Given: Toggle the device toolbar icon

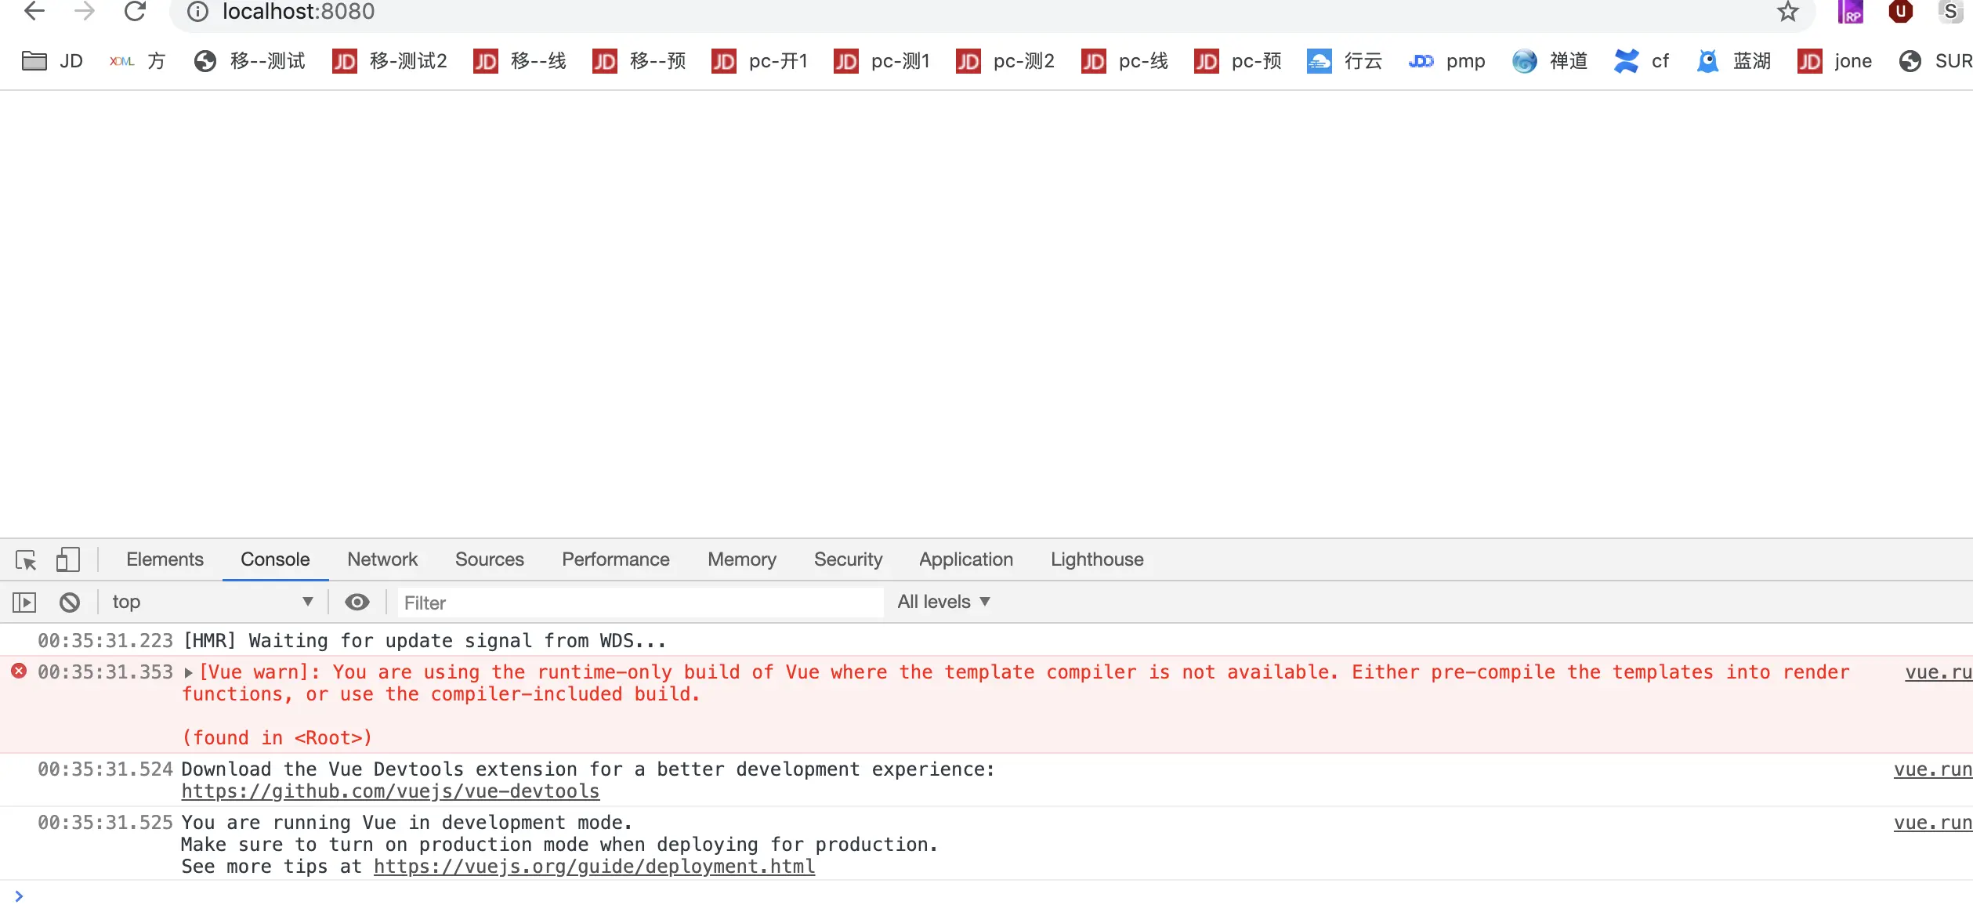Looking at the screenshot, I should tap(67, 559).
